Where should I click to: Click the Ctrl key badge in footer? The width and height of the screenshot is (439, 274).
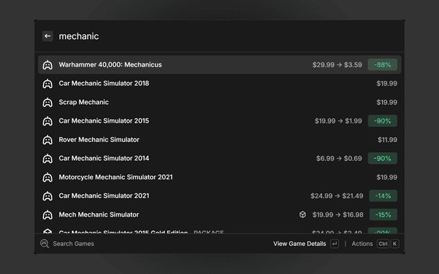pyautogui.click(x=383, y=244)
